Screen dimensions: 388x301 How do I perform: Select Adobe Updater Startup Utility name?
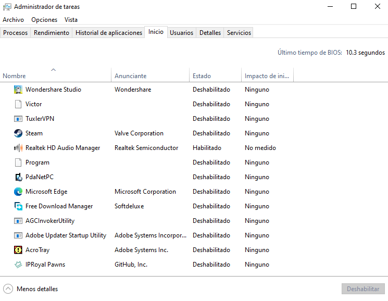pyautogui.click(x=66, y=235)
